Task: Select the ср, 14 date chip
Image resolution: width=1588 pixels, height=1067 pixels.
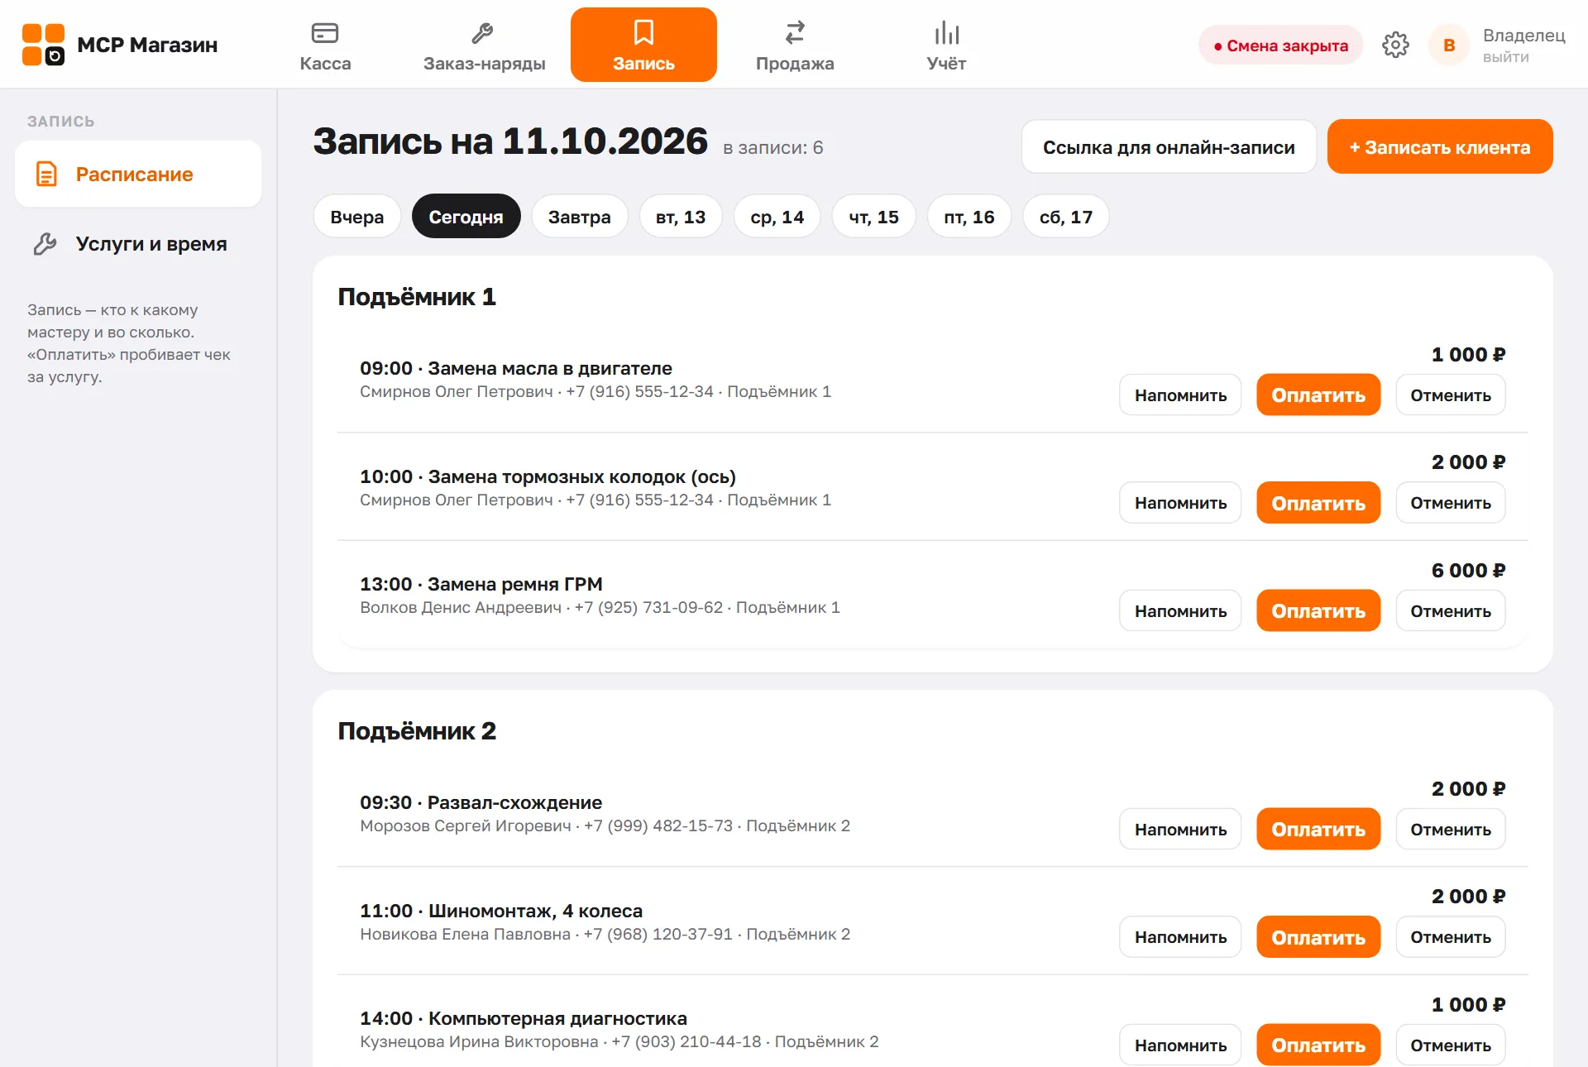Action: point(777,217)
